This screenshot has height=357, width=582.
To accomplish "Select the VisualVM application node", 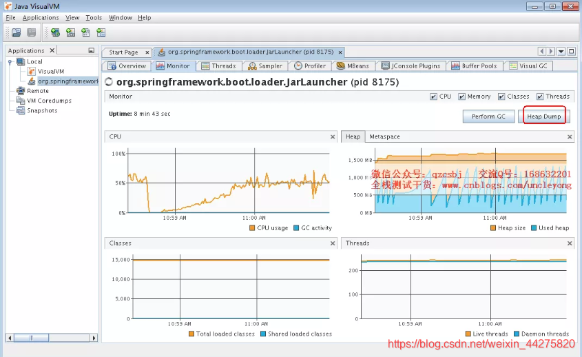I will [x=46, y=71].
